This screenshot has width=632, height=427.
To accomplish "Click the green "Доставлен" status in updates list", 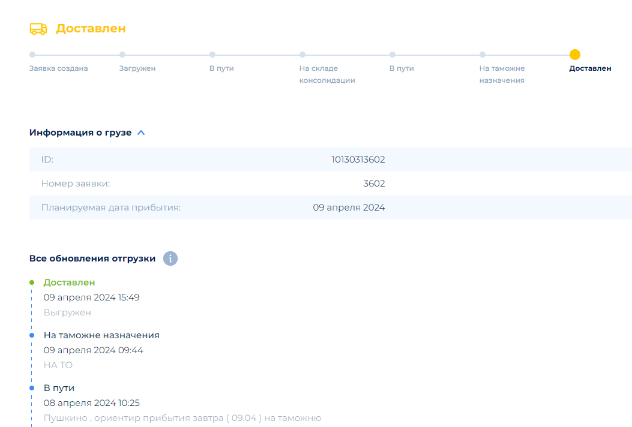I will pyautogui.click(x=69, y=282).
